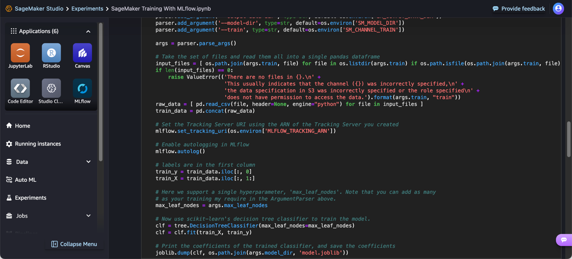572x259 pixels.
Task: Open Auto ML page
Action: pos(26,179)
